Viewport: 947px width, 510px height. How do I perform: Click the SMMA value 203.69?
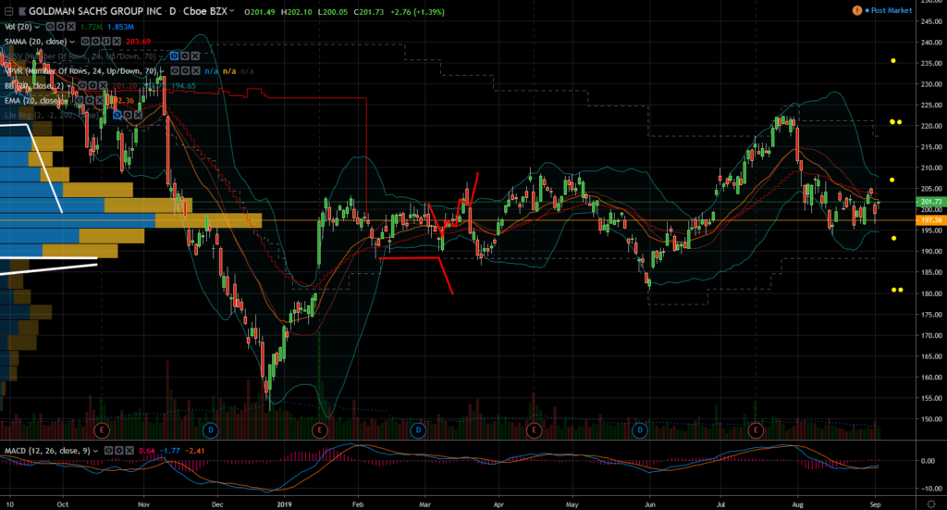point(139,42)
